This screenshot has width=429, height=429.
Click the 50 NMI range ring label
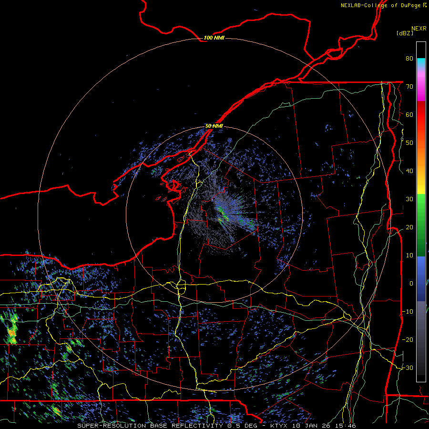(x=214, y=126)
